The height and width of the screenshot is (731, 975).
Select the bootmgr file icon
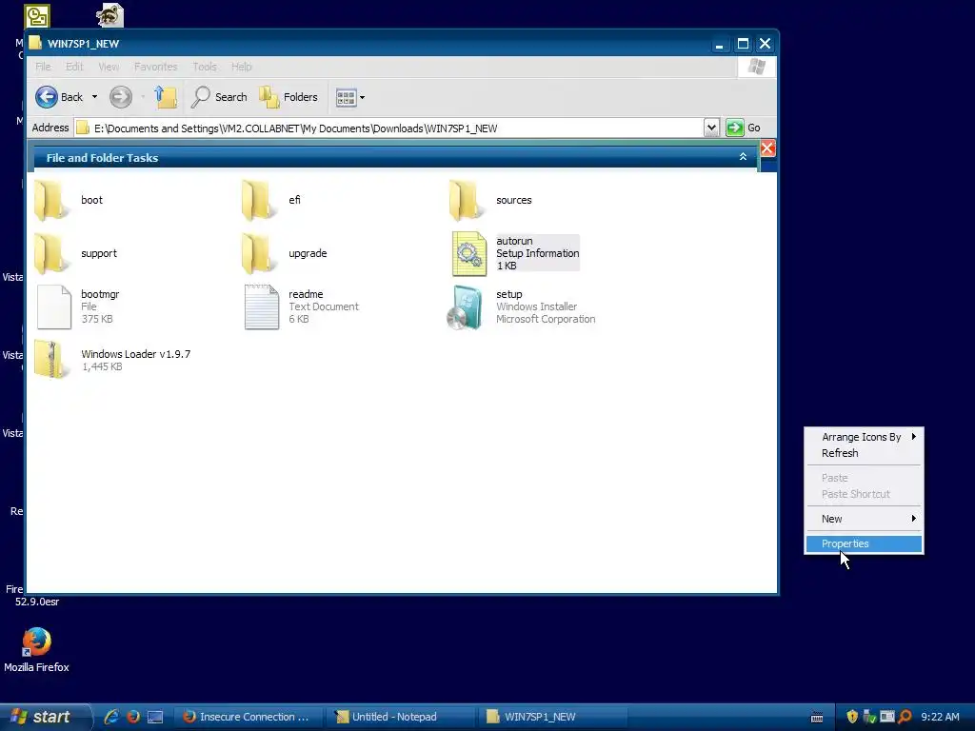(x=54, y=307)
